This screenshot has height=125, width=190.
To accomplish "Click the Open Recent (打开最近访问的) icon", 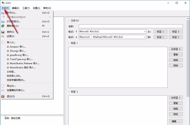I will 3,17.
